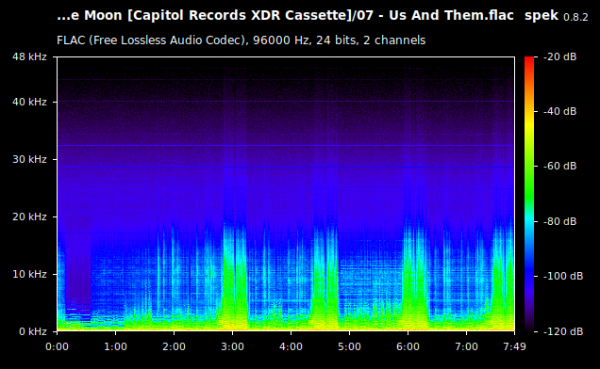Click the file title ending 'Us And Them.flac'
The height and width of the screenshot is (369, 600).
tap(285, 16)
